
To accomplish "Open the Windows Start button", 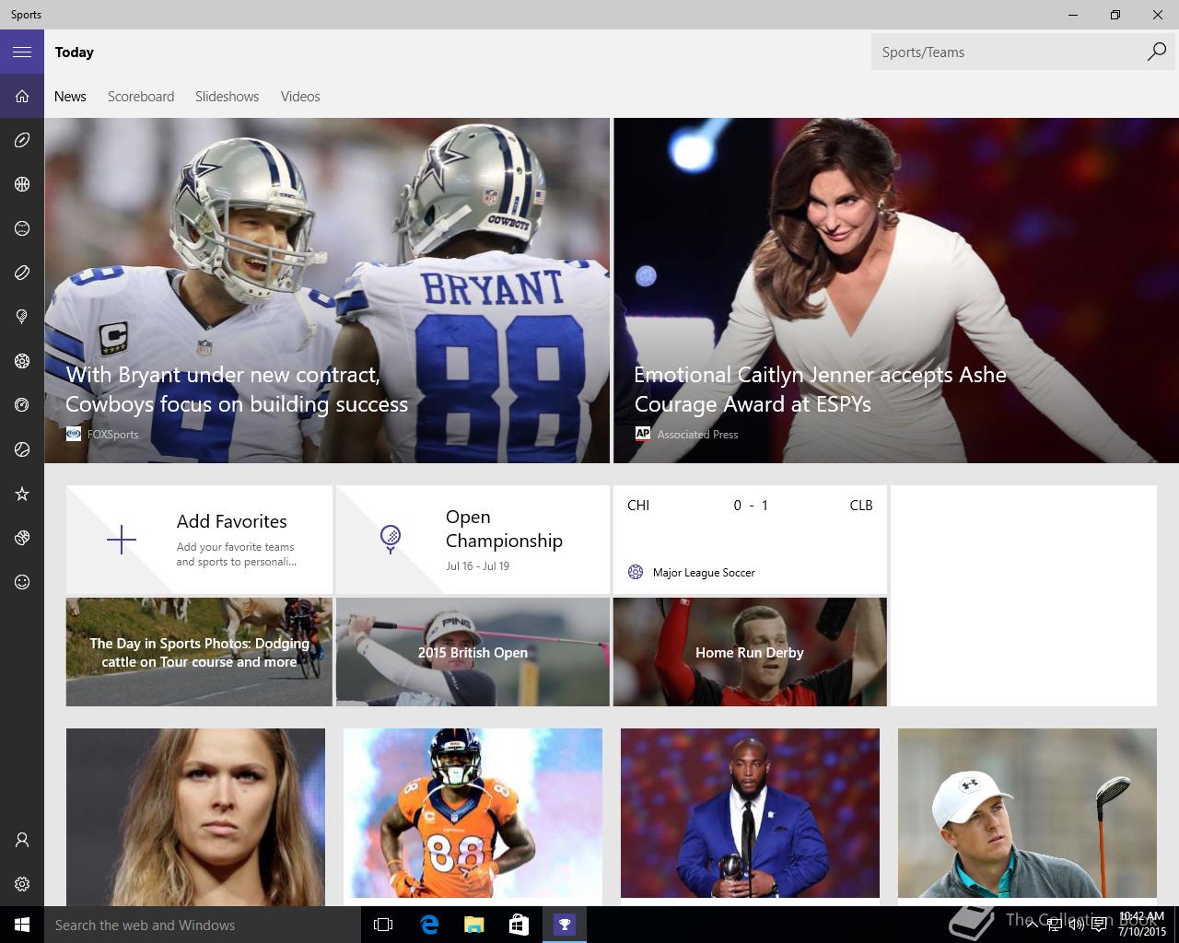I will click(x=22, y=925).
